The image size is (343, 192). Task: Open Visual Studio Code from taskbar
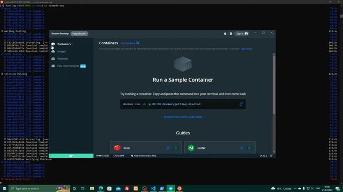click(153, 188)
